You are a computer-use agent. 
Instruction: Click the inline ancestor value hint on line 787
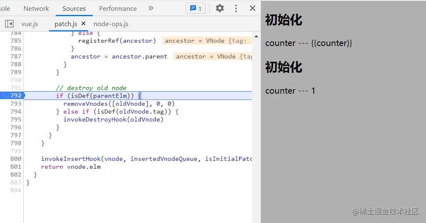213,56
